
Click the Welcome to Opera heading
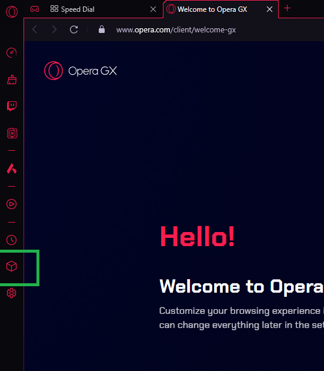(x=242, y=286)
